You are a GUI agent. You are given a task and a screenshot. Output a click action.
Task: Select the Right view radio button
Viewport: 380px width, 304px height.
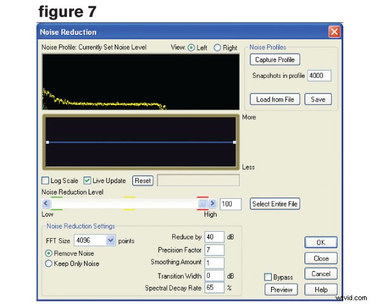pyautogui.click(x=218, y=47)
